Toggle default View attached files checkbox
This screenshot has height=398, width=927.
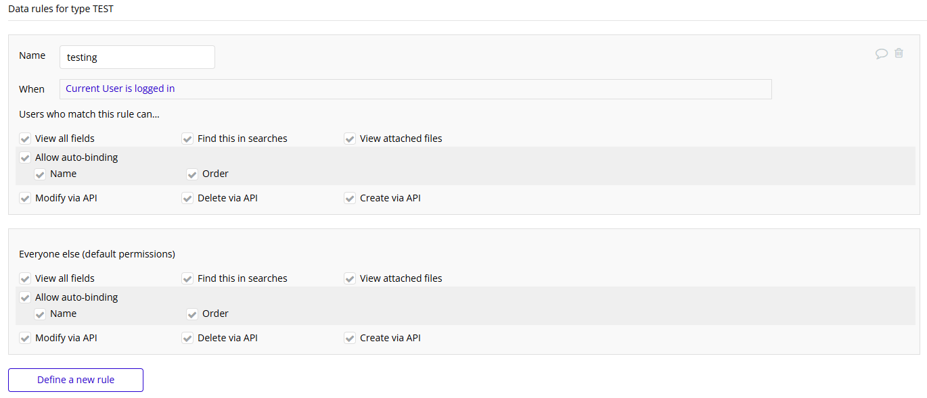click(350, 278)
